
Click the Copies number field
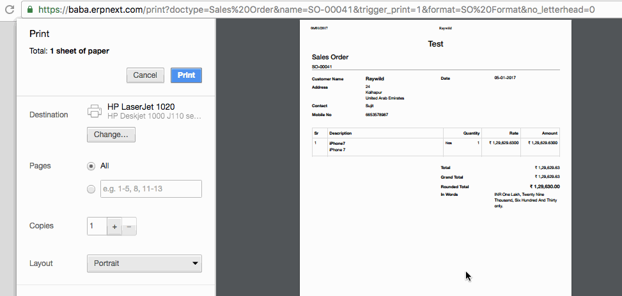point(97,226)
